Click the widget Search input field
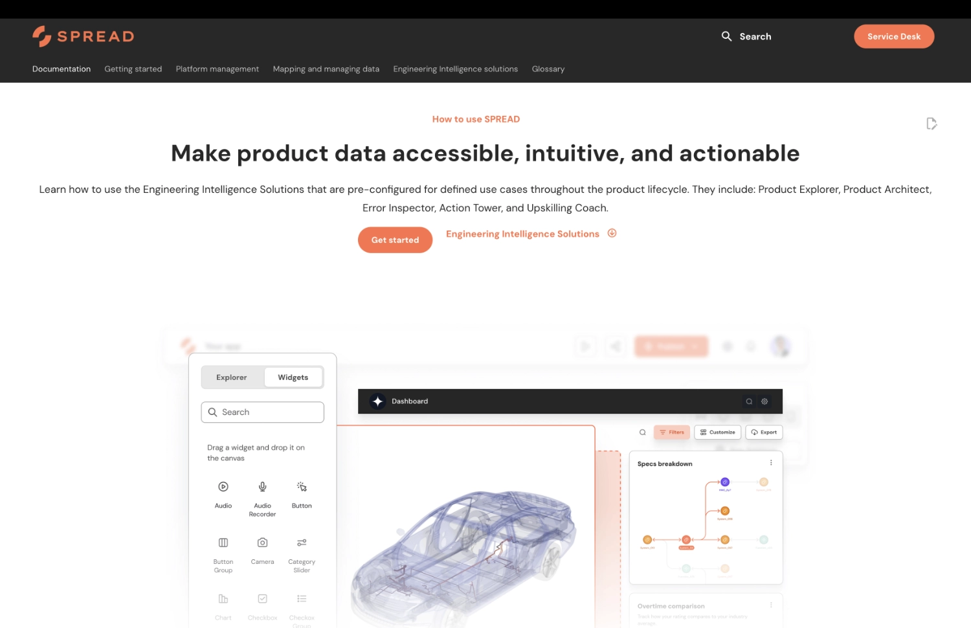The width and height of the screenshot is (971, 628). pyautogui.click(x=262, y=412)
